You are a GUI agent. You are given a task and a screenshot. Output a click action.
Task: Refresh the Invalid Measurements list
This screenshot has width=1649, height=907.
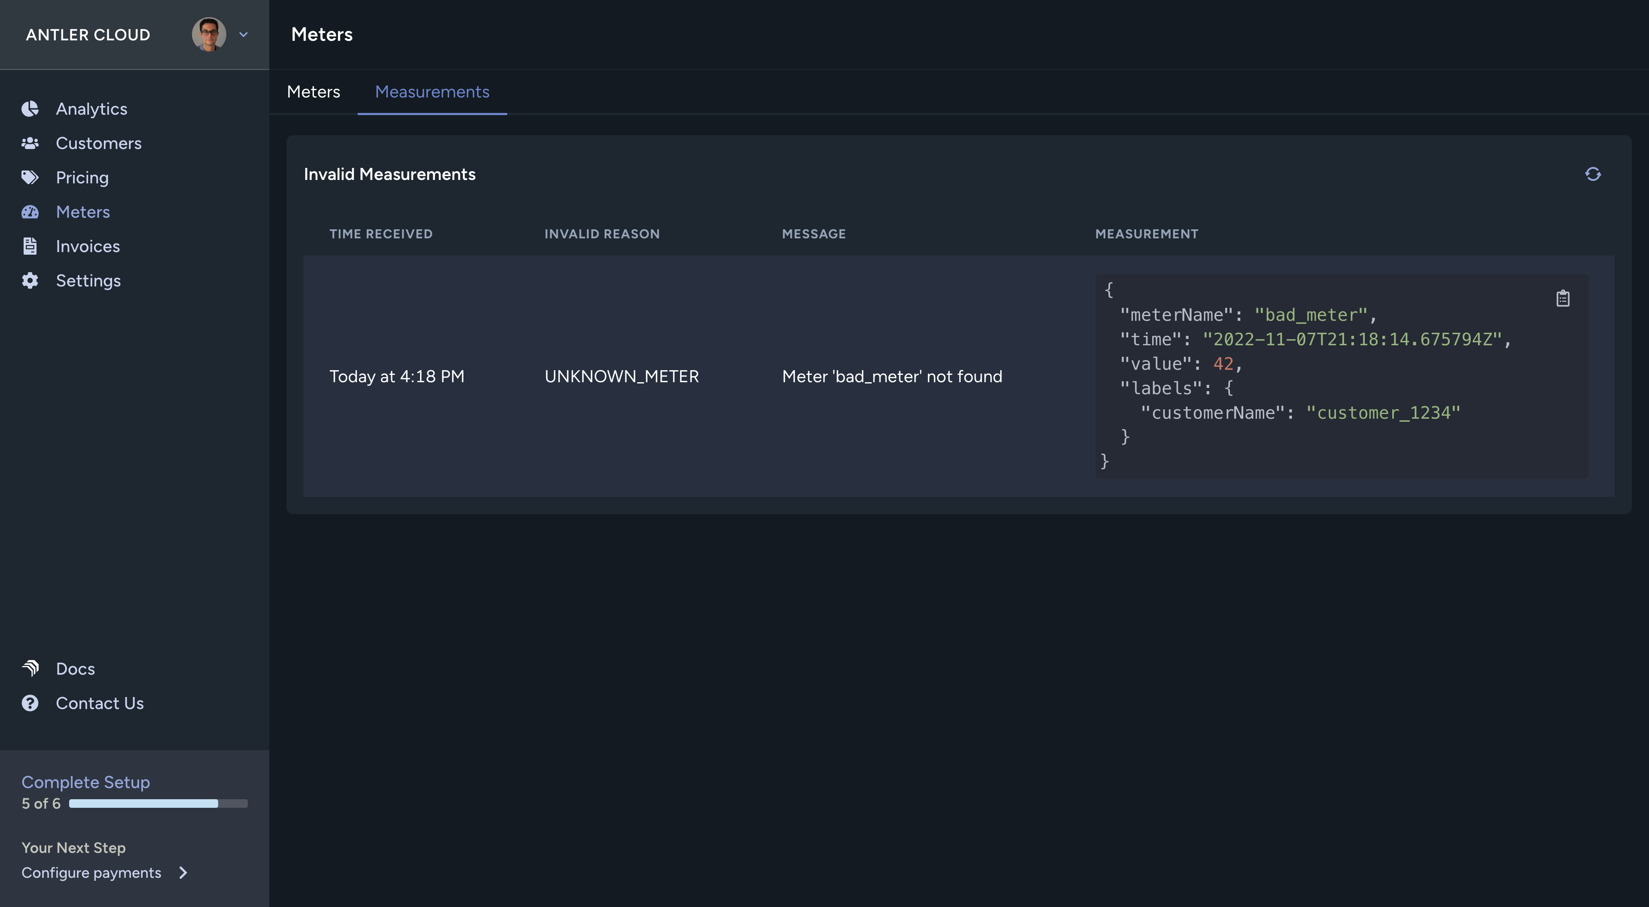click(x=1593, y=174)
